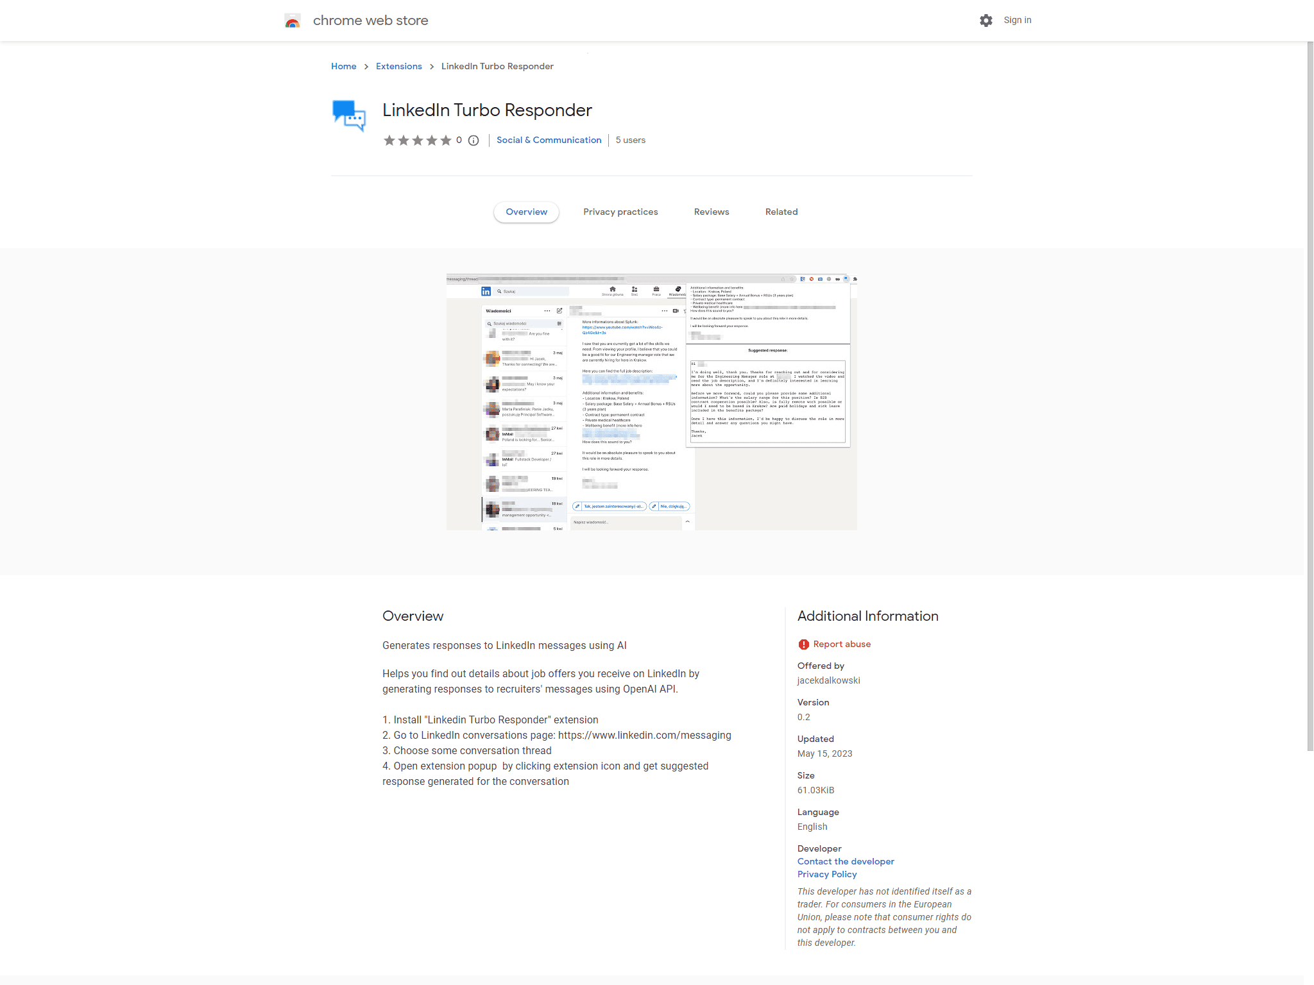Click the chrome web store title text
1314x985 pixels.
point(370,21)
